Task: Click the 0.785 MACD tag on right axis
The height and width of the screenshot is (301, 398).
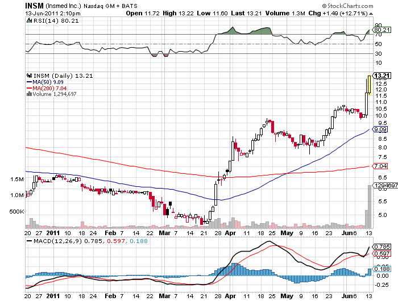Action: point(382,246)
